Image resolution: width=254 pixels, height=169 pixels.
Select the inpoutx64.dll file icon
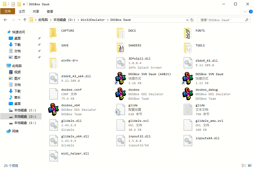pos(188,141)
